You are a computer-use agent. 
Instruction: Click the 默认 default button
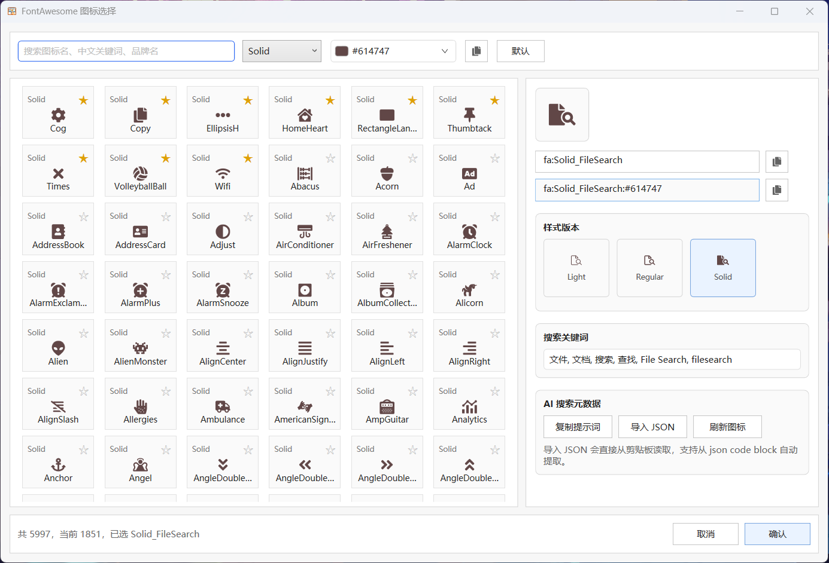pos(521,51)
